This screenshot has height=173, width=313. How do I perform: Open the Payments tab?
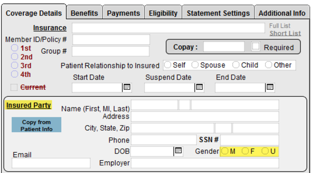coord(123,13)
